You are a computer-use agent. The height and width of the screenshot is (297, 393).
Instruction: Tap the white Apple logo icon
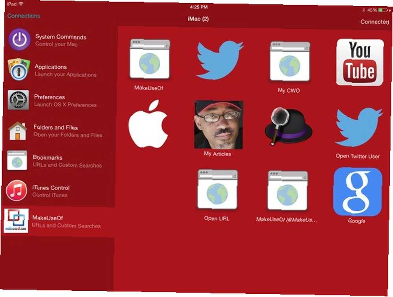click(149, 124)
